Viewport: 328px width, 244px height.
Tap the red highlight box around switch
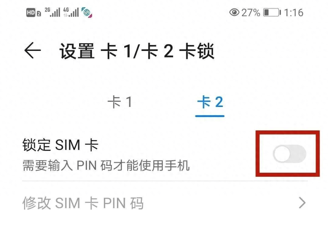click(x=288, y=153)
